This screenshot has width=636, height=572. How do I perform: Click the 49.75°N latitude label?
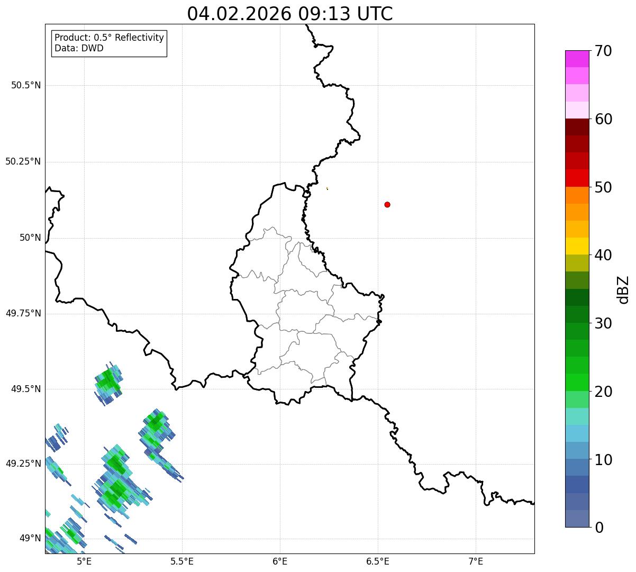(23, 313)
